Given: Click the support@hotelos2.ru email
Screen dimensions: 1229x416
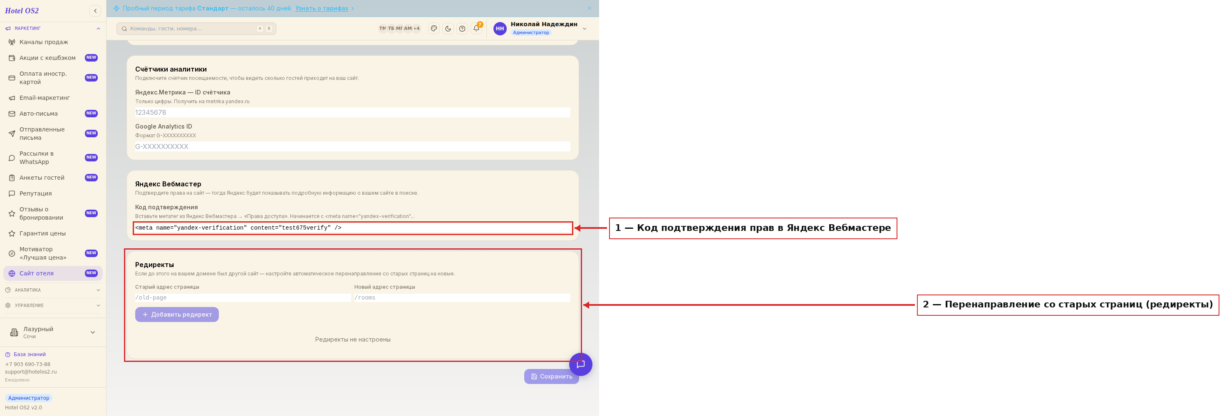Looking at the screenshot, I should coord(30,371).
